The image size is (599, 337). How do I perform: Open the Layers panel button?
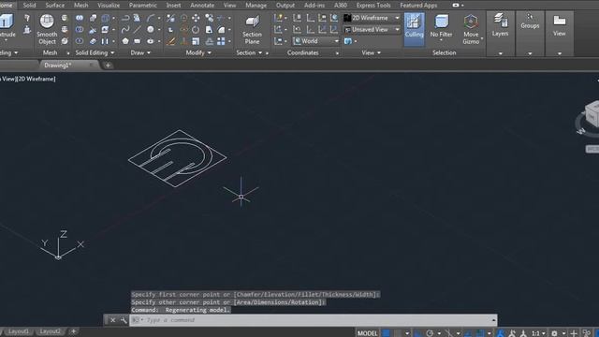click(x=500, y=25)
